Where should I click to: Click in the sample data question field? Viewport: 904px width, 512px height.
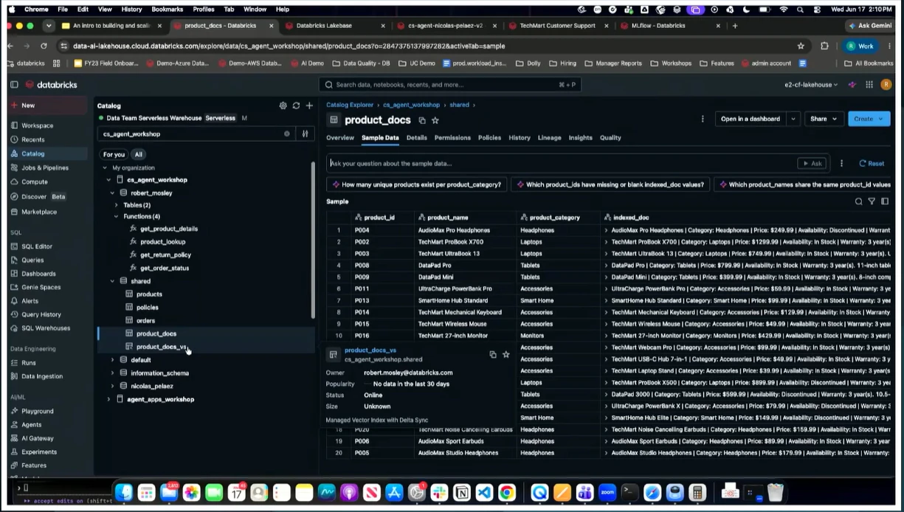tap(561, 164)
